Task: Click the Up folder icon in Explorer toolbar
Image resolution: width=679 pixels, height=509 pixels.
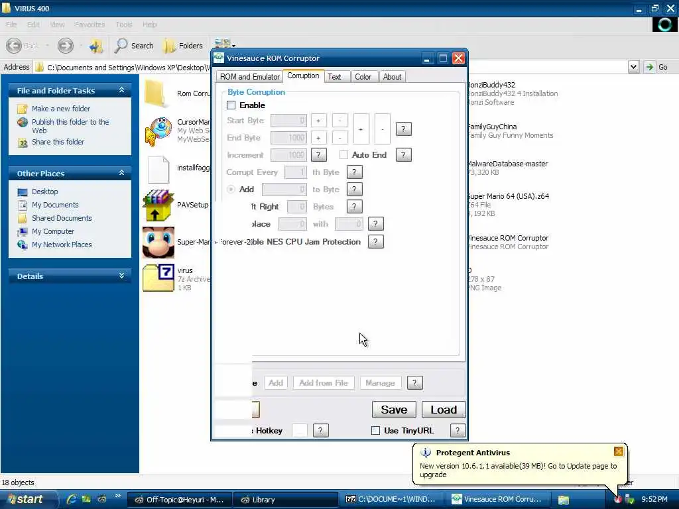Action: (x=95, y=46)
